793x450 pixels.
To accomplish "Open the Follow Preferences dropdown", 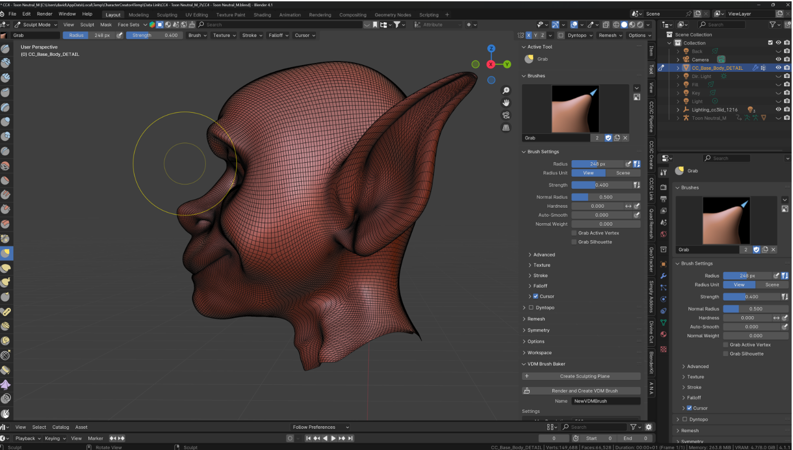I will 321,427.
